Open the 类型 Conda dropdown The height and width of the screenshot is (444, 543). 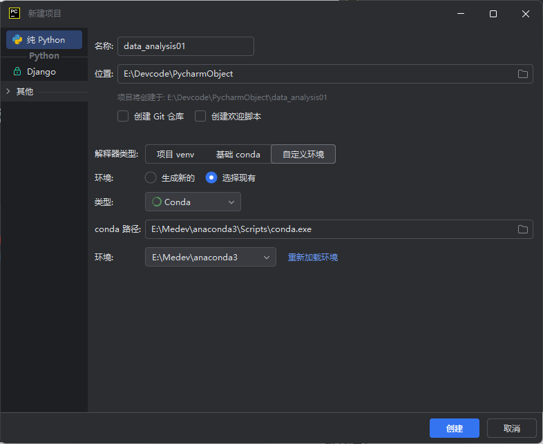tap(193, 202)
